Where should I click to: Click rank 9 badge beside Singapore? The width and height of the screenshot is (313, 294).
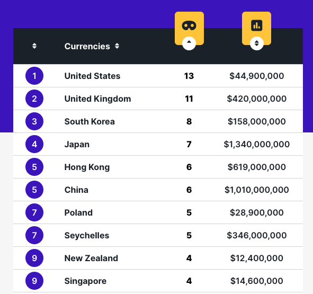pyautogui.click(x=34, y=281)
